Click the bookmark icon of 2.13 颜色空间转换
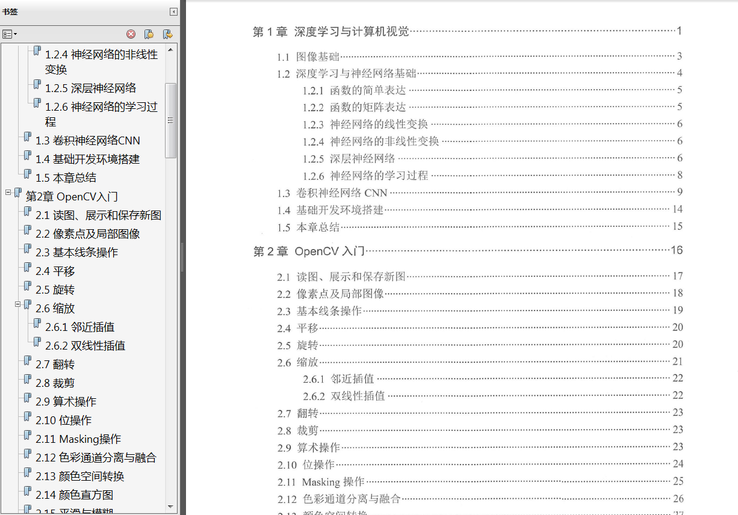This screenshot has width=738, height=515. tap(28, 473)
